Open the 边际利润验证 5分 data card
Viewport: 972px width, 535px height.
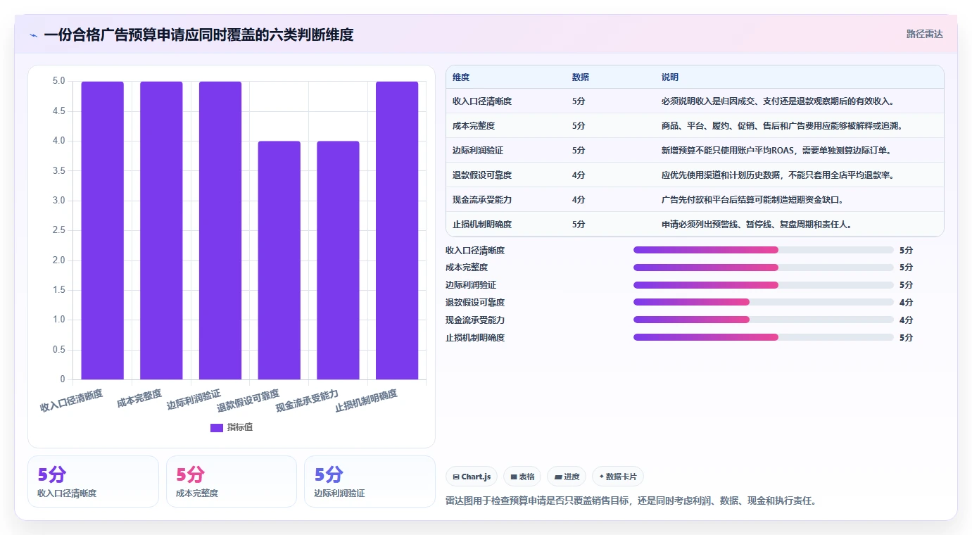(370, 481)
